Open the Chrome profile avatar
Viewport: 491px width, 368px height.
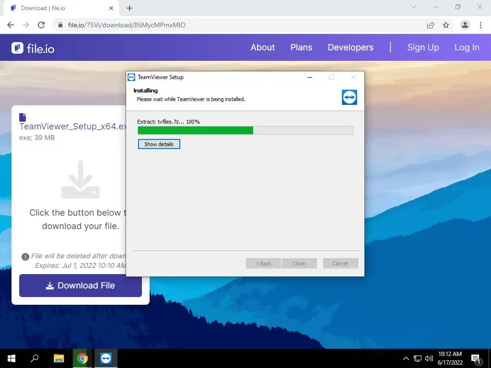click(465, 25)
